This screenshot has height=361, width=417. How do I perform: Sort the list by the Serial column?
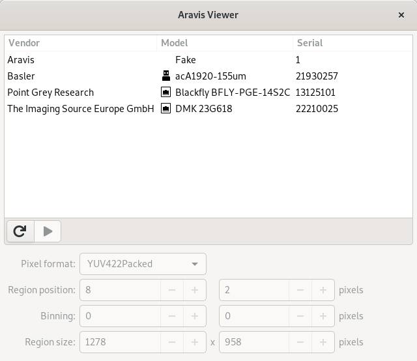(352, 43)
